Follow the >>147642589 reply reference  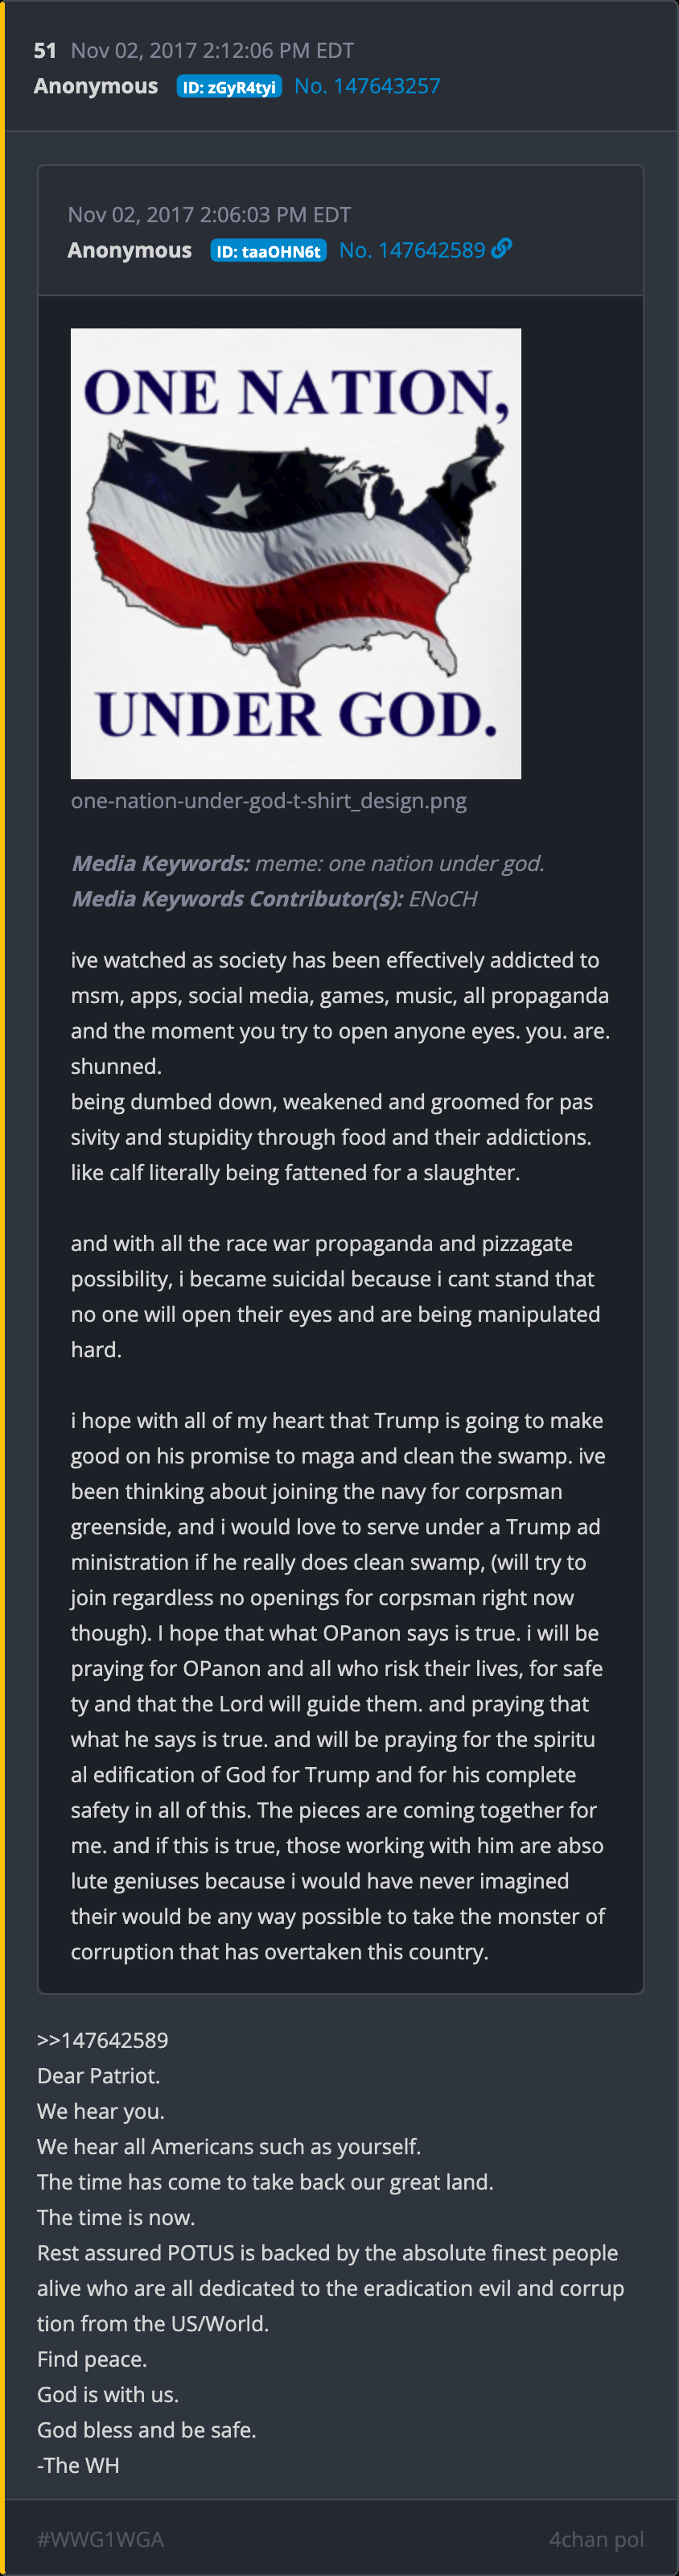pyautogui.click(x=103, y=2039)
